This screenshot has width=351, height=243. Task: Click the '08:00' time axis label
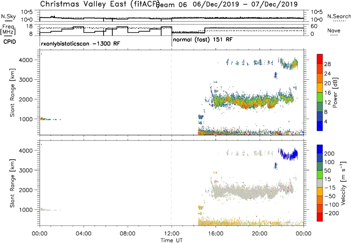click(x=128, y=234)
